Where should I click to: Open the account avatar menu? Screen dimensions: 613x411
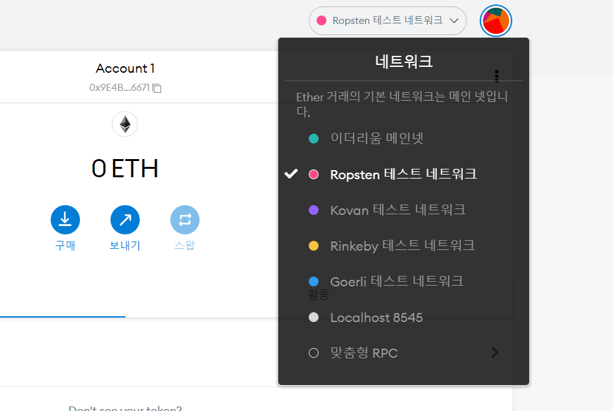[x=496, y=21]
